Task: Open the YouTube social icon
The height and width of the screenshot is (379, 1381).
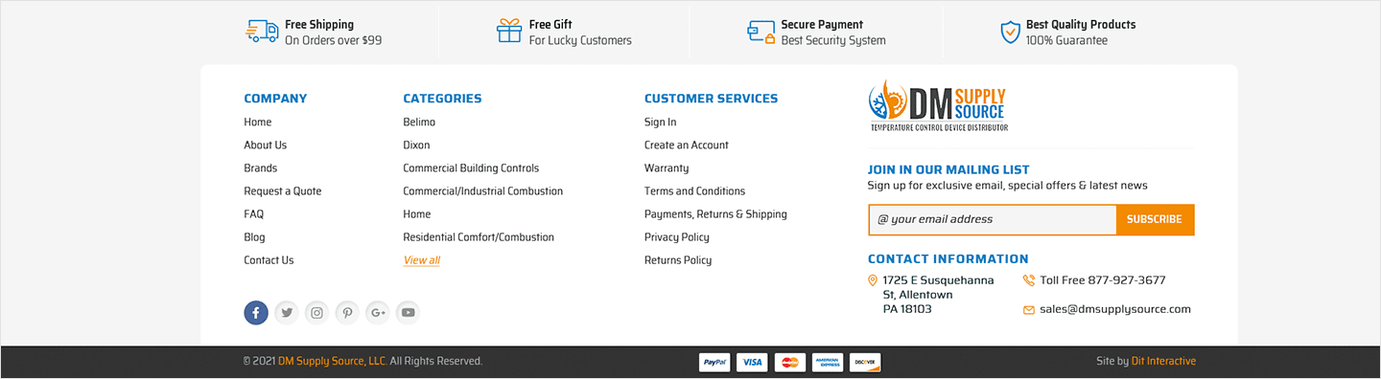Action: pos(409,312)
